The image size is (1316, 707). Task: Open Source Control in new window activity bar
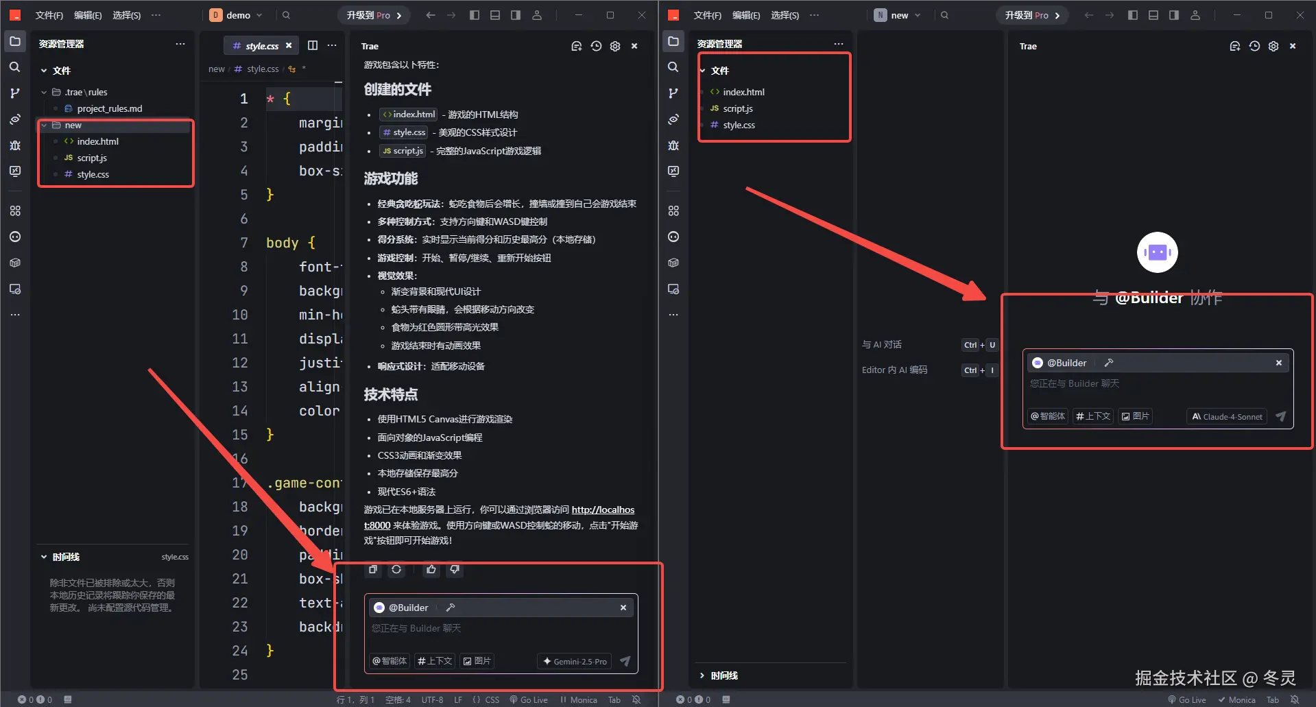(673, 93)
